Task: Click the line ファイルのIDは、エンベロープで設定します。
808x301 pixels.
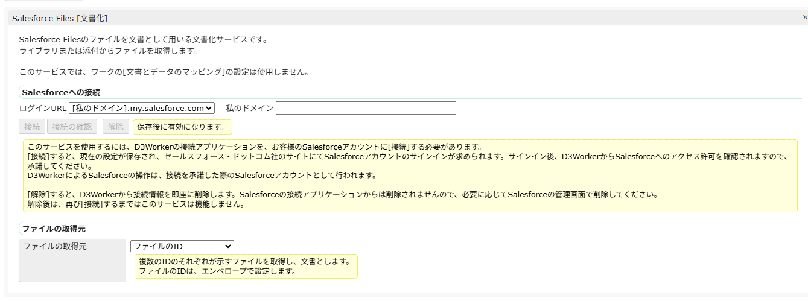Action: point(217,271)
